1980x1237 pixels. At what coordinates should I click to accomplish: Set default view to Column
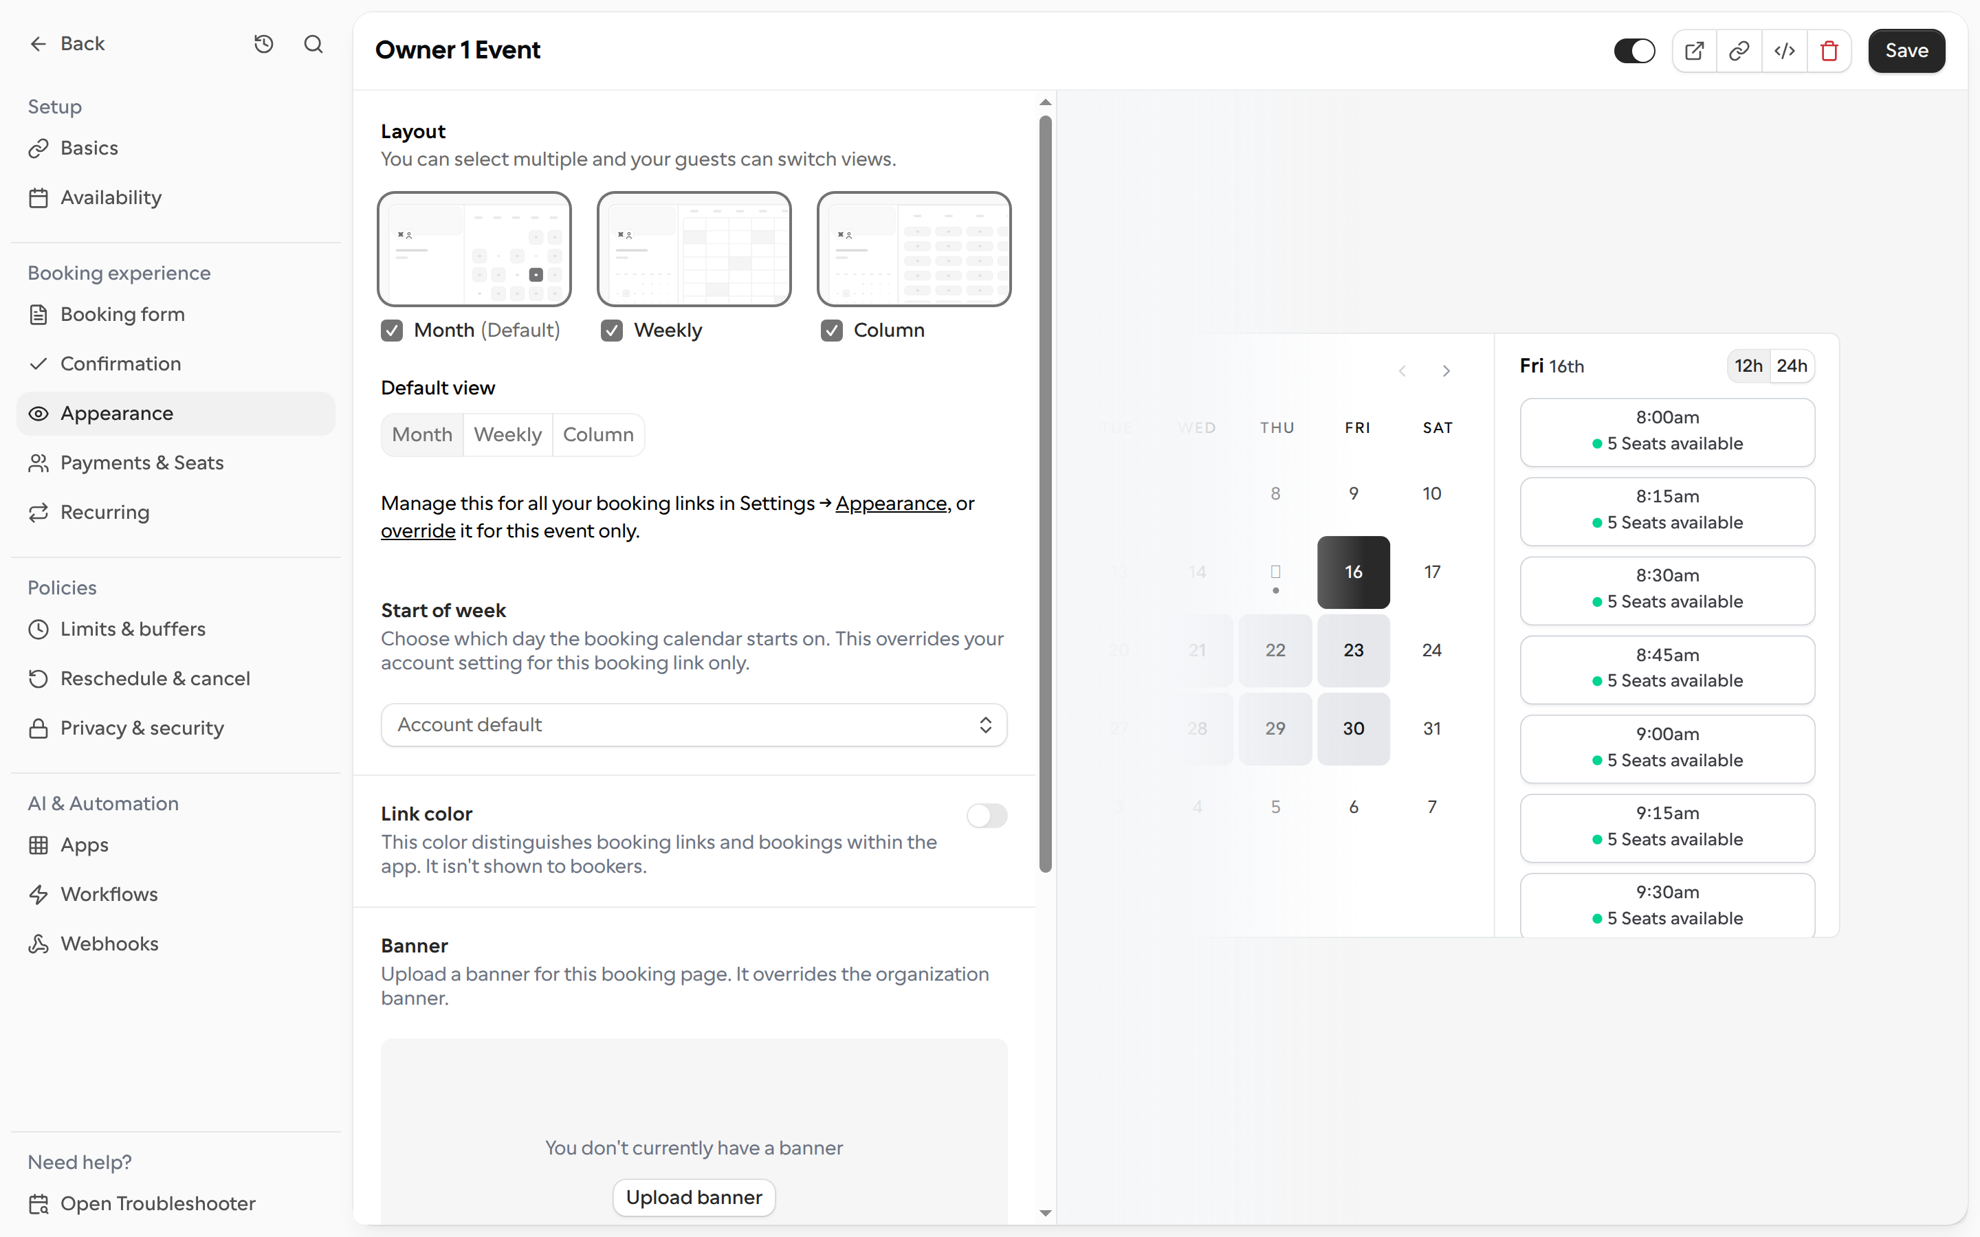point(598,435)
